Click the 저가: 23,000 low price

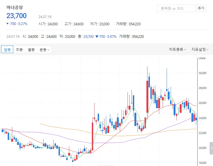(x=100, y=24)
